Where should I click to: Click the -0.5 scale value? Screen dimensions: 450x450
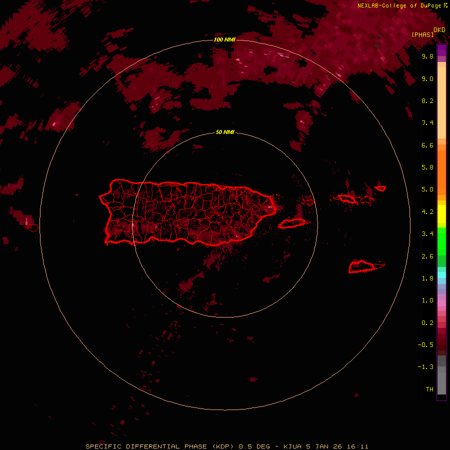425,345
